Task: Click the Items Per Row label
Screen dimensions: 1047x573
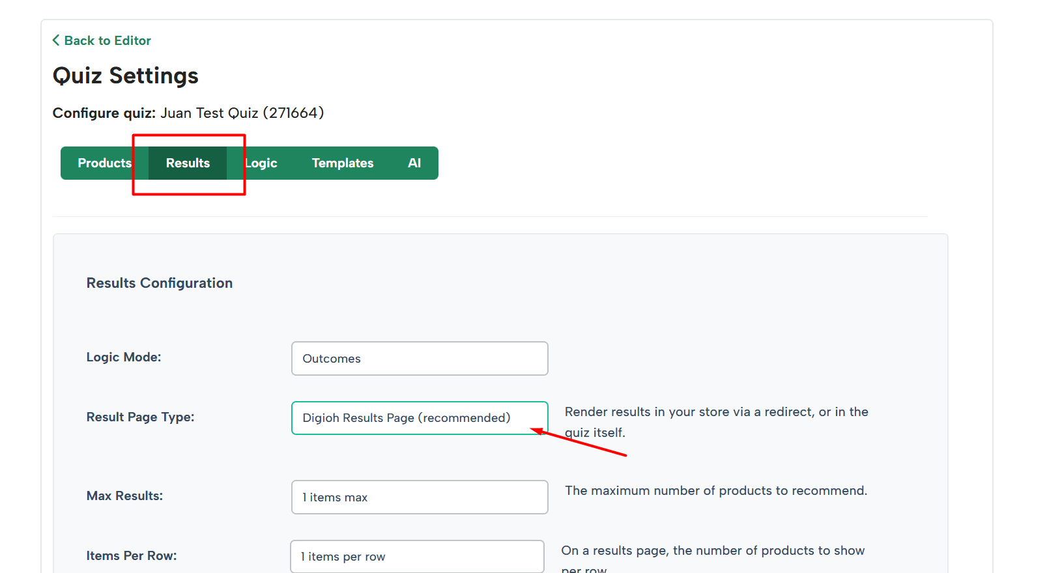Action: (x=132, y=556)
